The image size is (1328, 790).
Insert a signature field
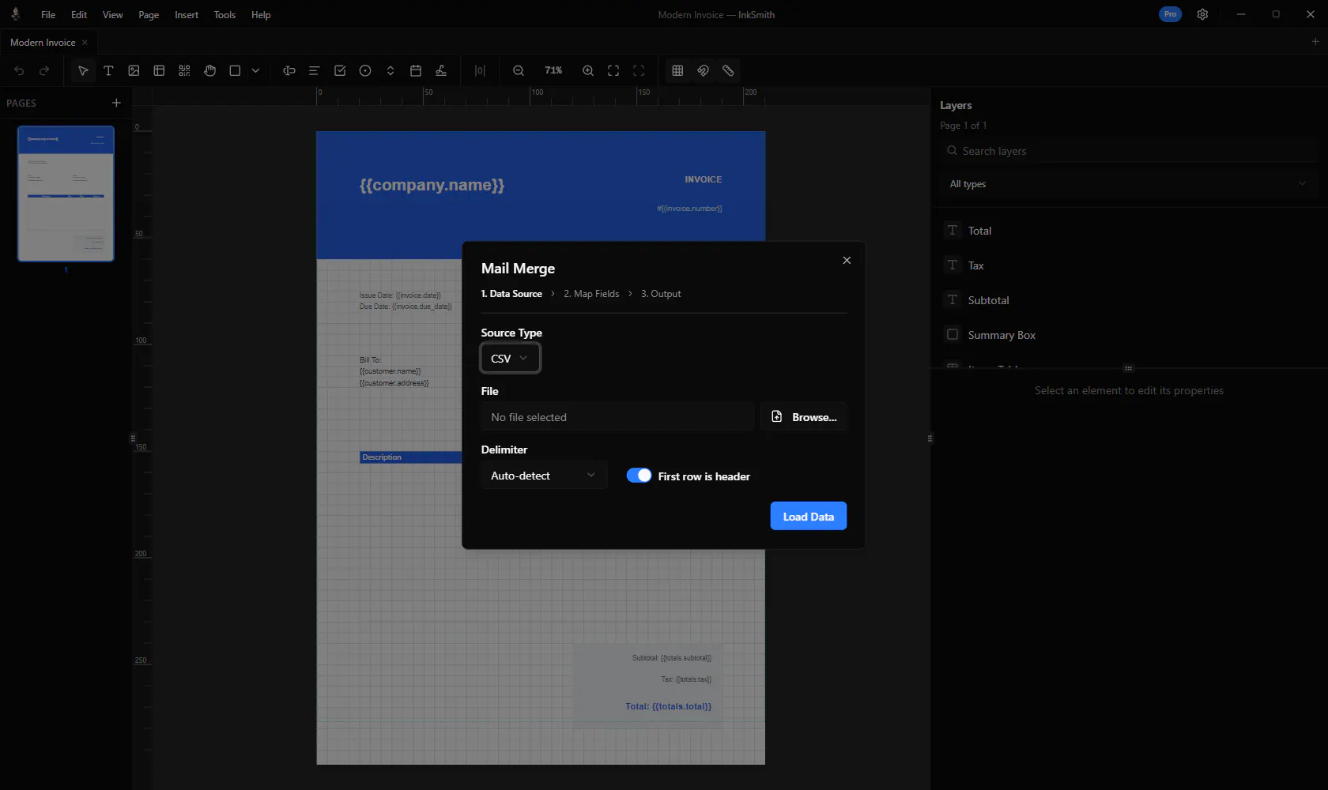[x=441, y=71]
